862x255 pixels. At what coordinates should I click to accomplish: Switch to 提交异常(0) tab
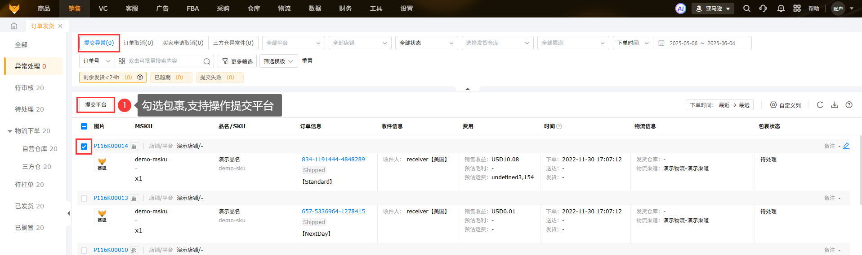point(99,43)
